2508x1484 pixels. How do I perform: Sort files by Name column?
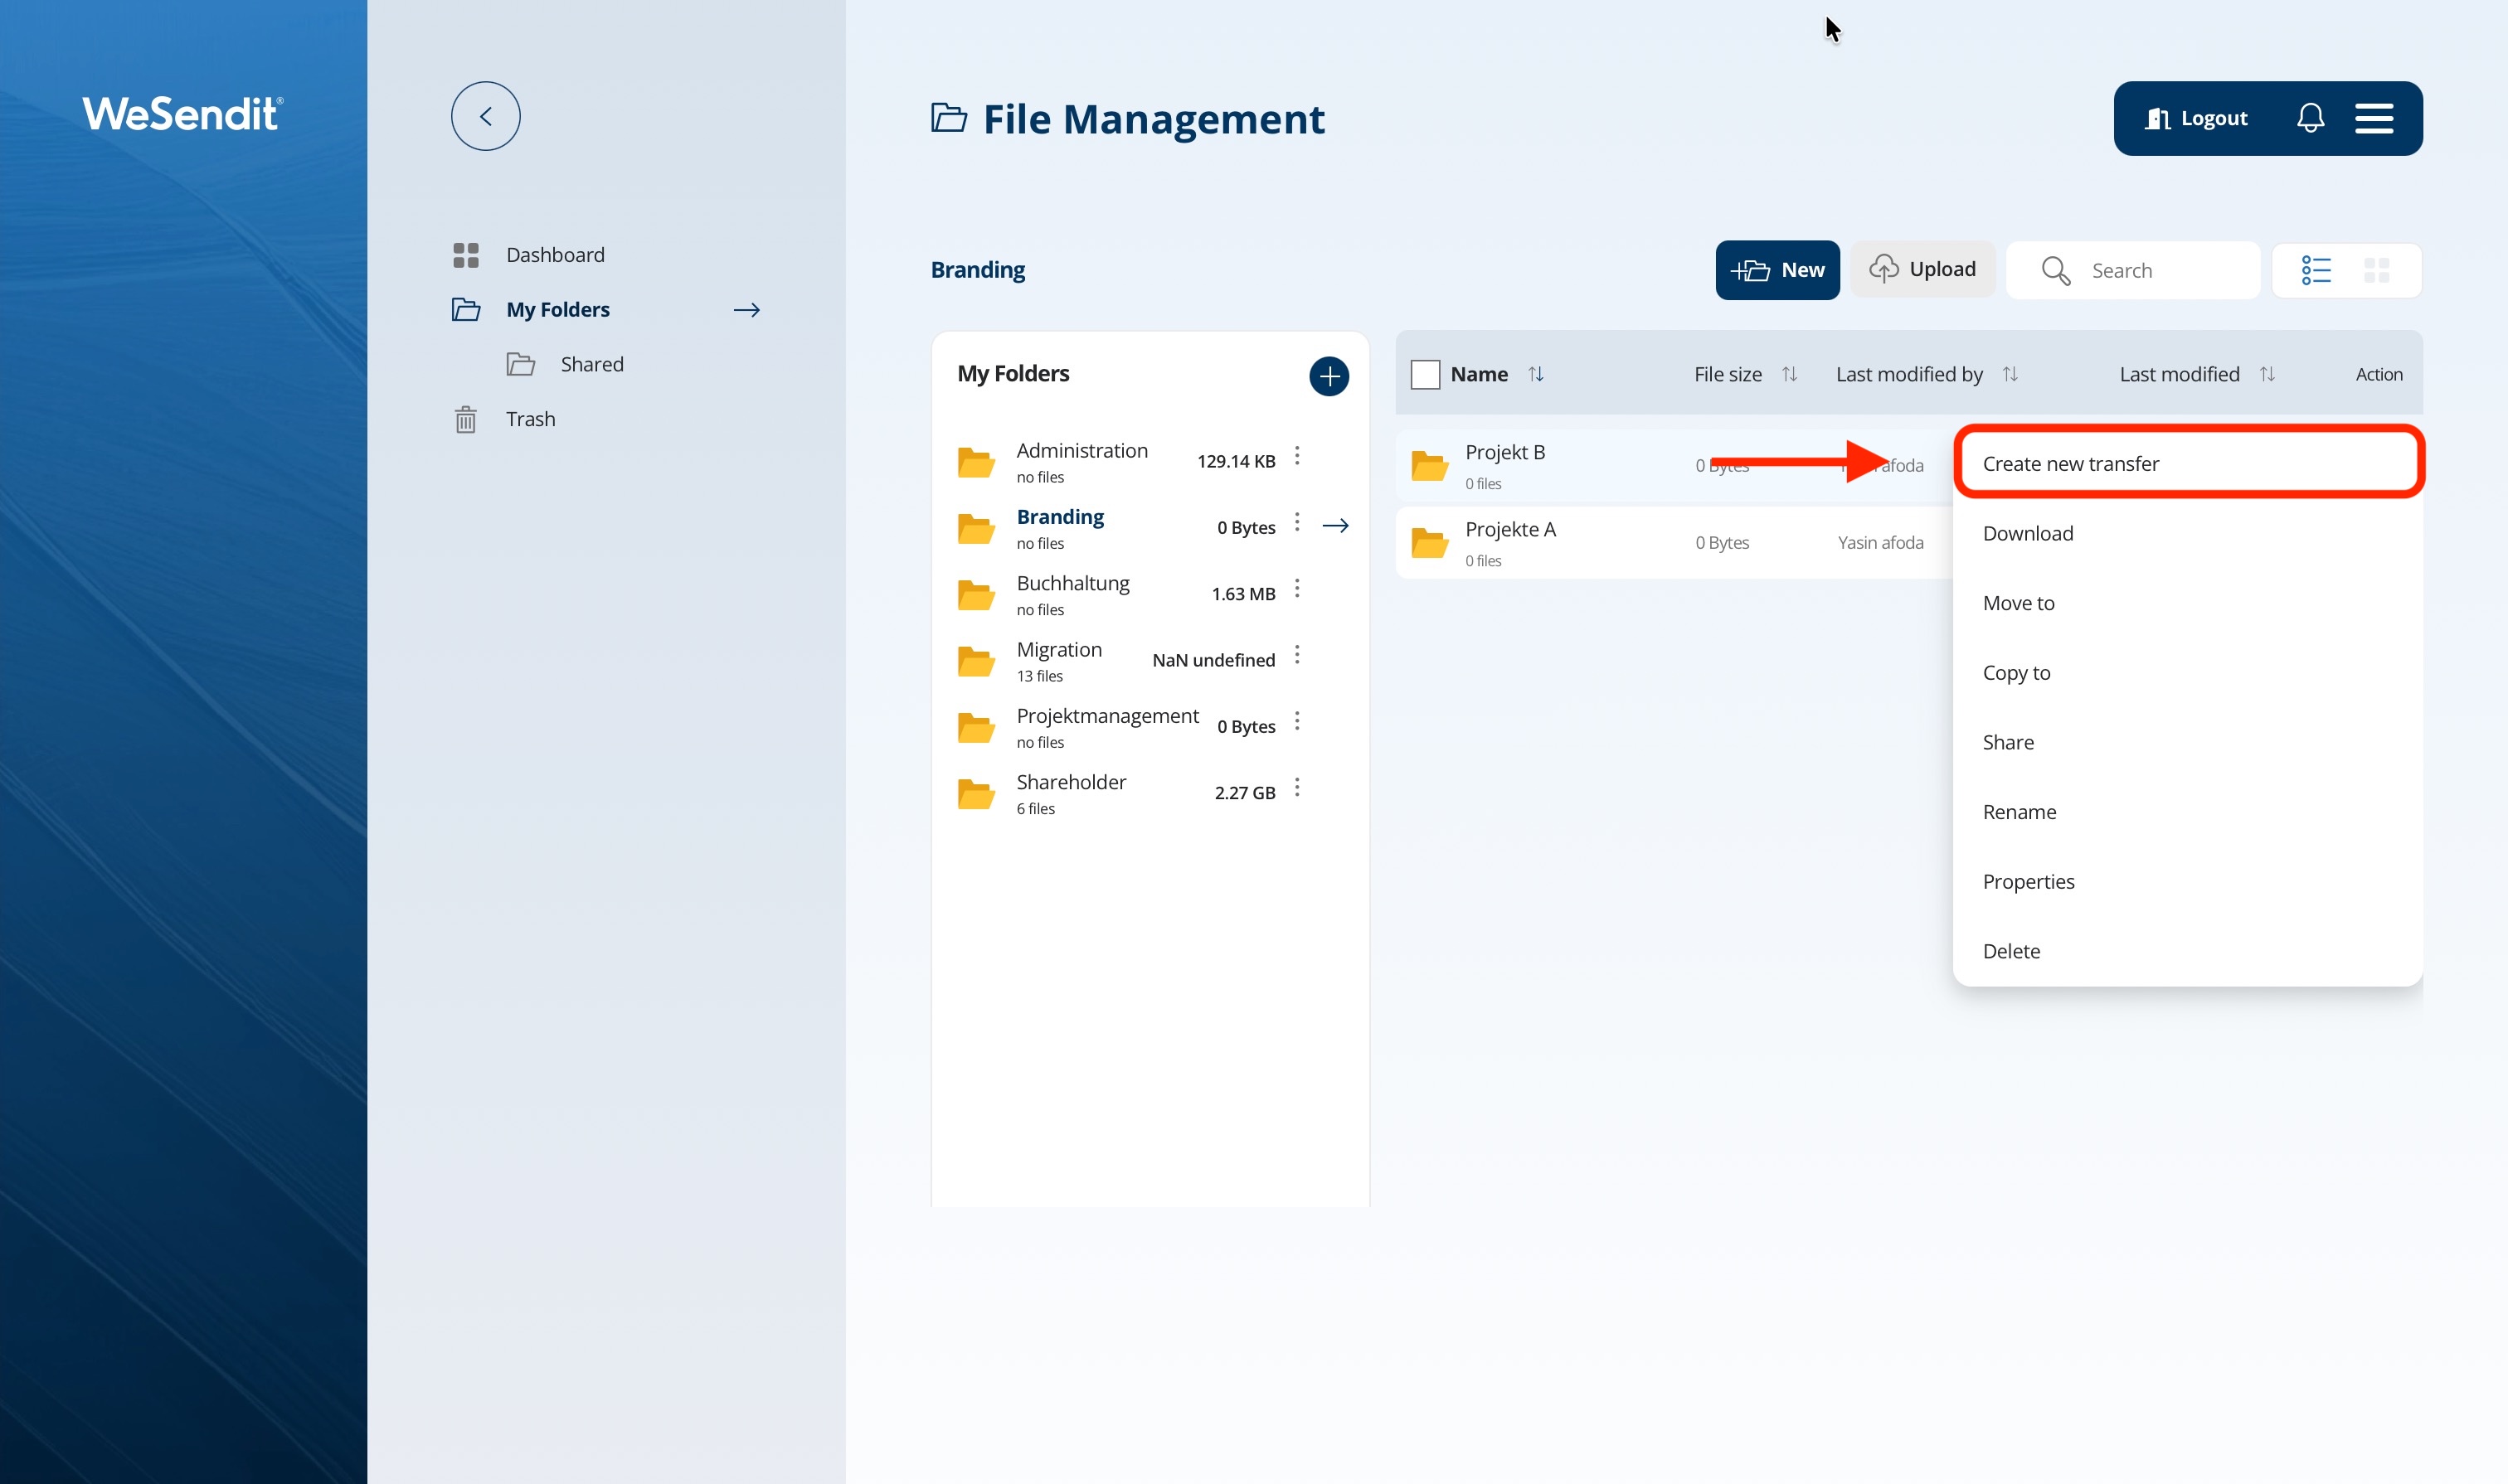[x=1534, y=374]
